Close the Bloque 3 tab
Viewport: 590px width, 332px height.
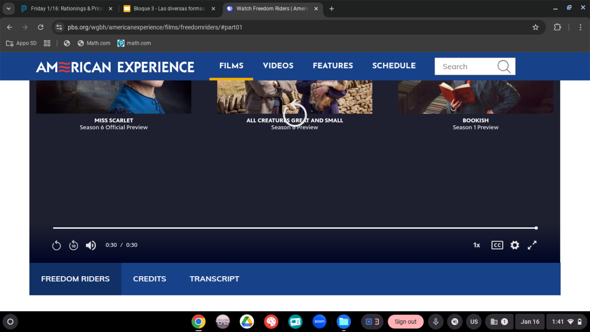pyautogui.click(x=213, y=9)
